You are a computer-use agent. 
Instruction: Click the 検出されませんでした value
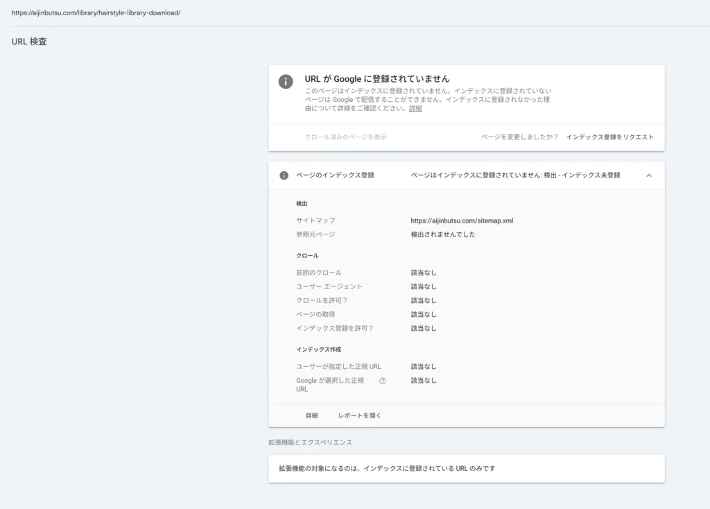443,234
